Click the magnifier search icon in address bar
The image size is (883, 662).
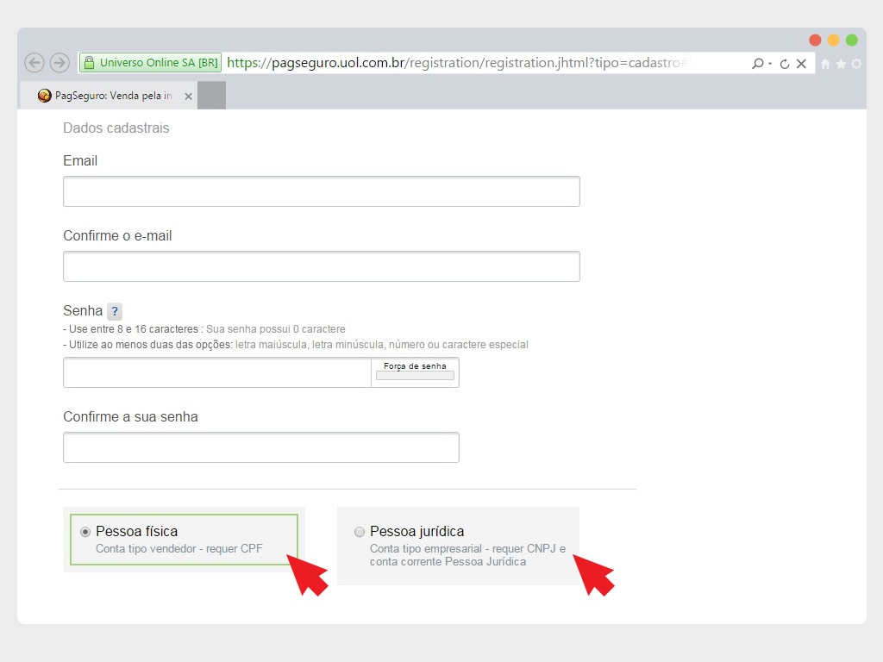757,63
